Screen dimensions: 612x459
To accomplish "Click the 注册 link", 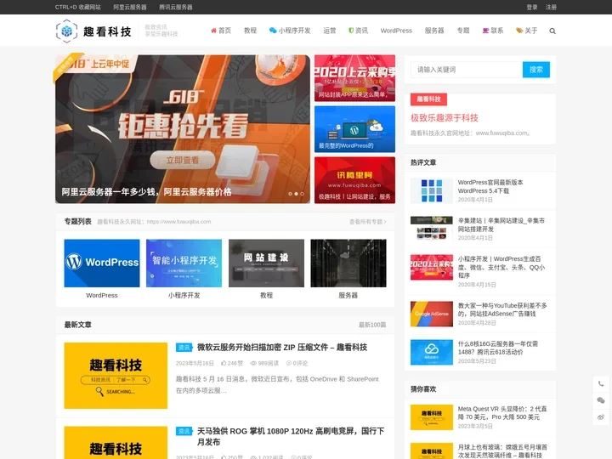I will [x=551, y=7].
